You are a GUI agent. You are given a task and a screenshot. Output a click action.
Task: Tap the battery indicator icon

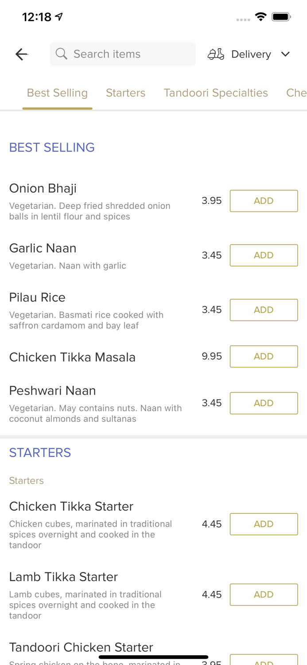[281, 16]
